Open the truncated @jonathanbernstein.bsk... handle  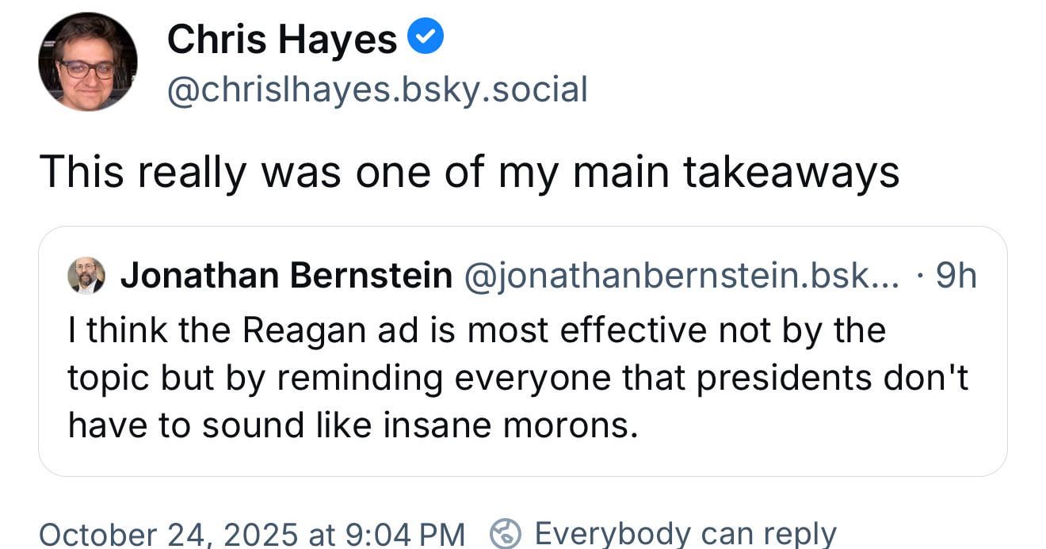(681, 276)
